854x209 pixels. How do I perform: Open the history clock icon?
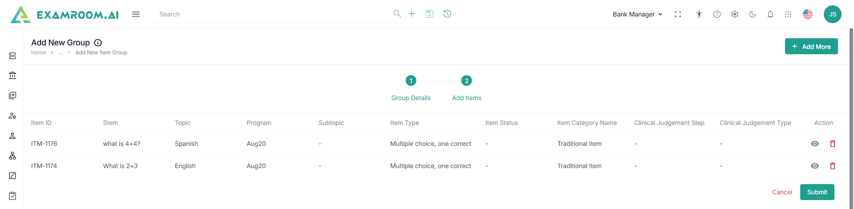[x=447, y=14]
